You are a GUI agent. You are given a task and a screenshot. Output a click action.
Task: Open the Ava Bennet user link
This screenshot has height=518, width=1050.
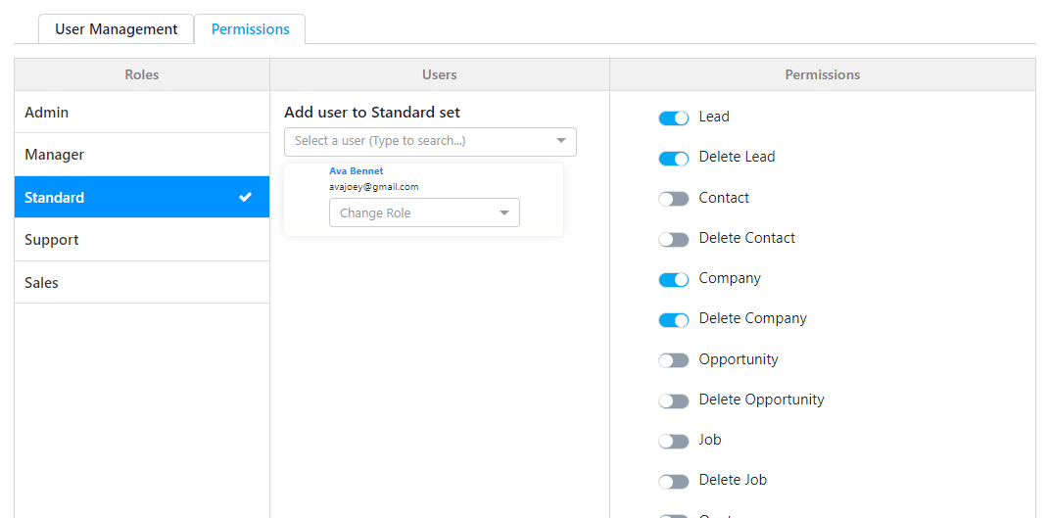[357, 171]
